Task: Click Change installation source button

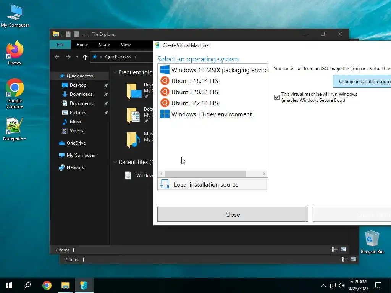Action: 362,82
